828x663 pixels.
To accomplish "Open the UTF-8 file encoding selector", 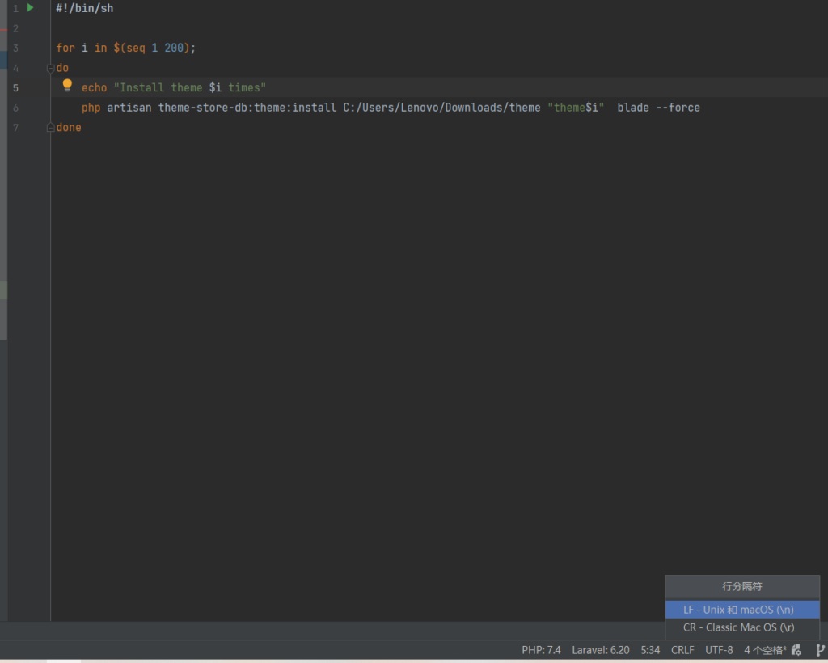I will click(719, 650).
